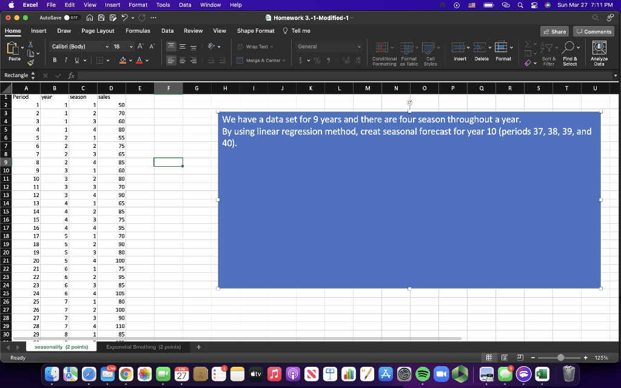The height and width of the screenshot is (388, 621).
Task: Open the Data menu in menu bar
Action: click(x=185, y=5)
